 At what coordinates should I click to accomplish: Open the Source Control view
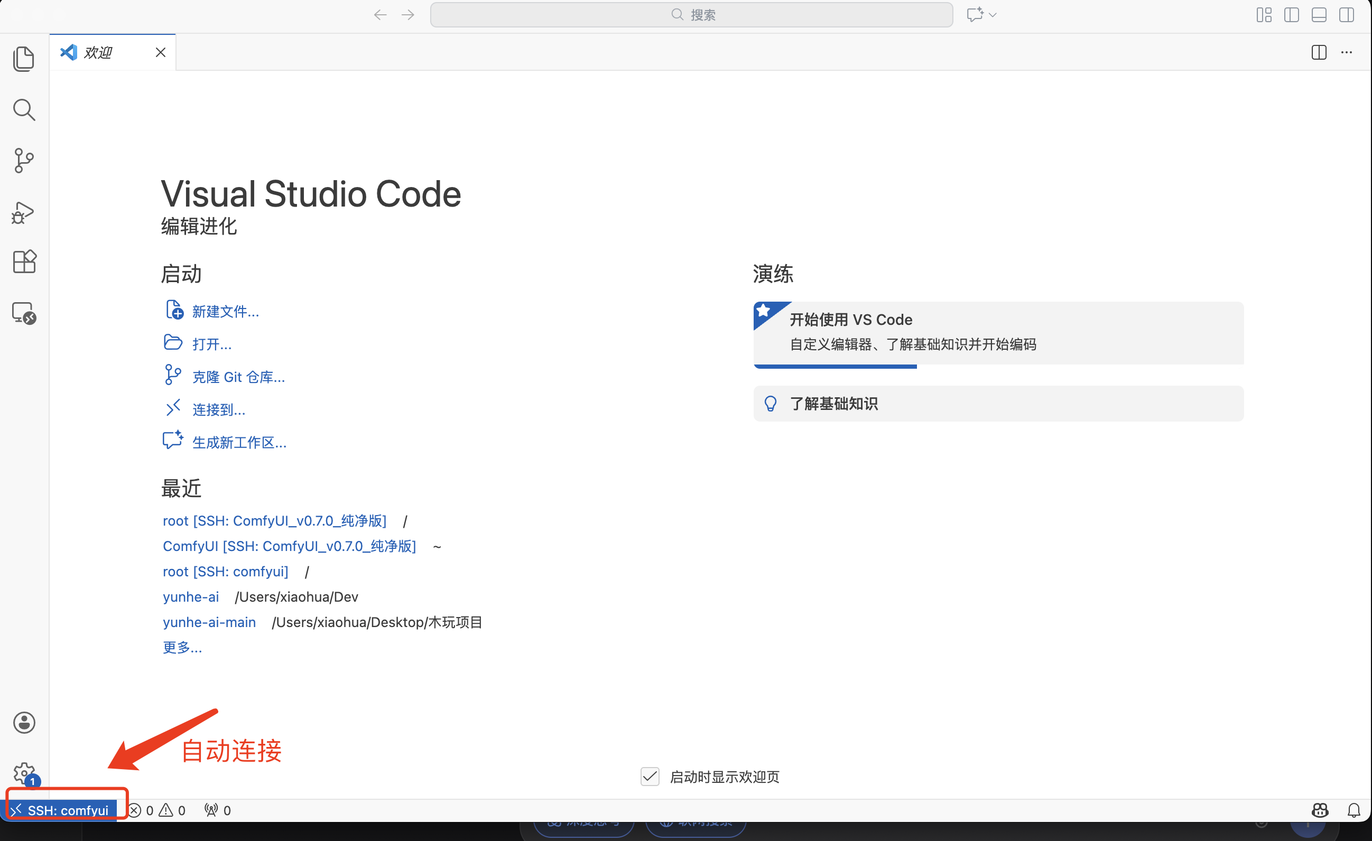click(x=24, y=160)
